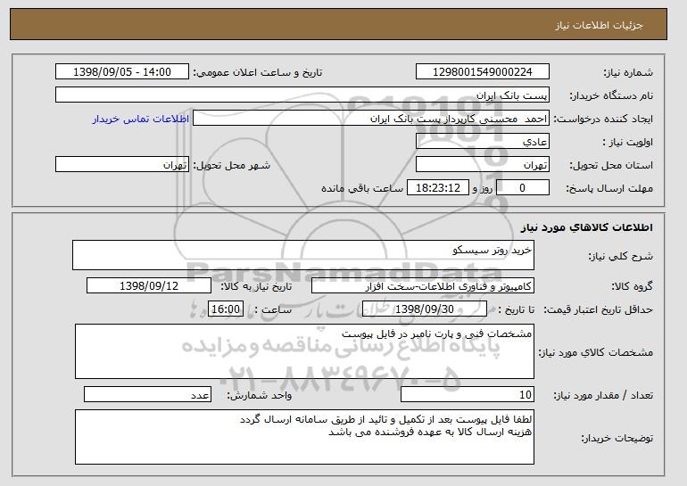The width and height of the screenshot is (687, 486).
Task: Click the label توضیحات خریدار
Action: tap(617, 438)
